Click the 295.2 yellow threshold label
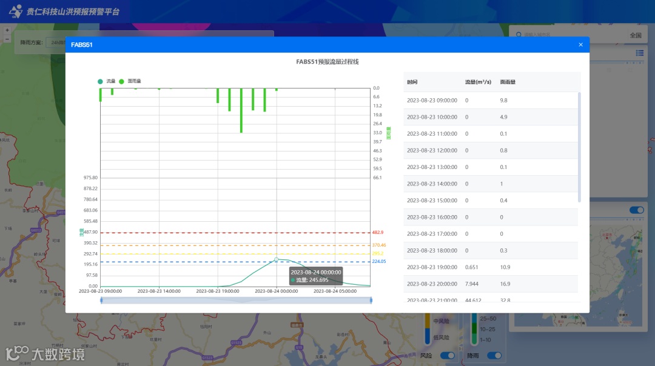655x366 pixels. tap(378, 253)
